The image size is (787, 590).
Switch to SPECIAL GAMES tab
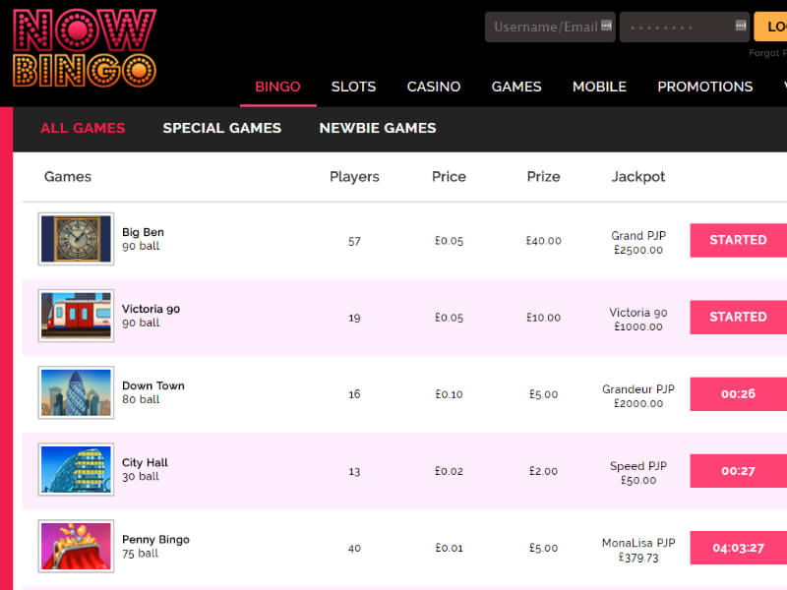(222, 128)
